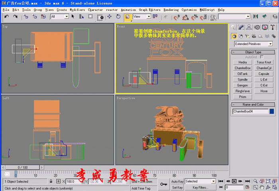Click the time slider showing 0 / 100
Screen dimensions: 279x191
click(22, 167)
